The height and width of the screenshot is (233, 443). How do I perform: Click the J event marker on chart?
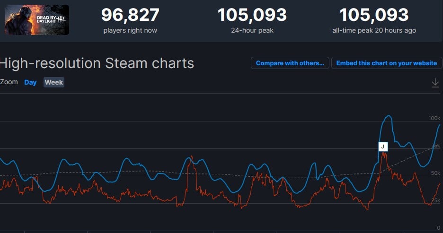(383, 147)
